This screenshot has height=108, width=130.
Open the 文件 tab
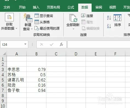pos(7,7)
